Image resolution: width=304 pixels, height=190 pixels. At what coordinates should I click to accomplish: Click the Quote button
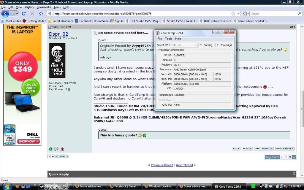(x=247, y=148)
